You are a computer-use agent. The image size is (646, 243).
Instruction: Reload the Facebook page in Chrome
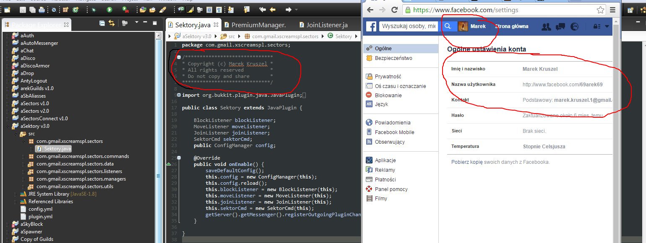tap(394, 10)
